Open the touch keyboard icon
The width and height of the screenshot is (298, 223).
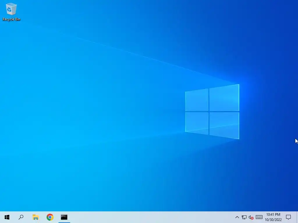(259, 217)
